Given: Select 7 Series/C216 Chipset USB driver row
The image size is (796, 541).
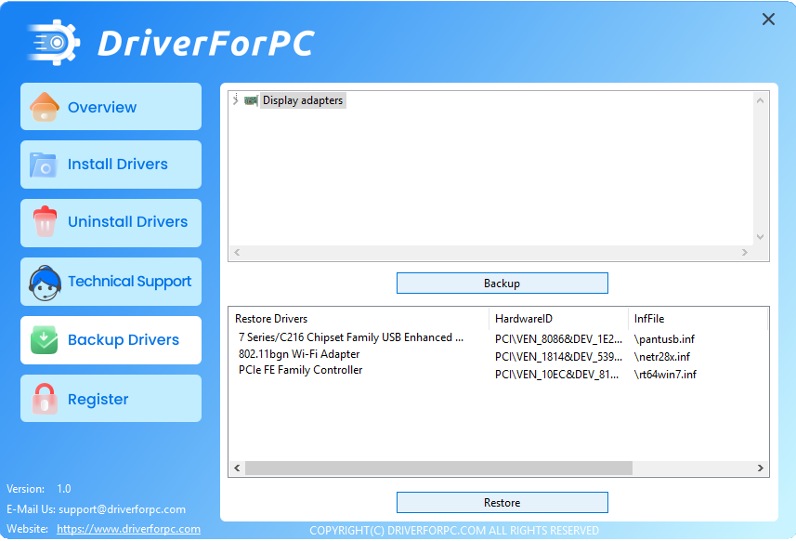Looking at the screenshot, I should (351, 337).
